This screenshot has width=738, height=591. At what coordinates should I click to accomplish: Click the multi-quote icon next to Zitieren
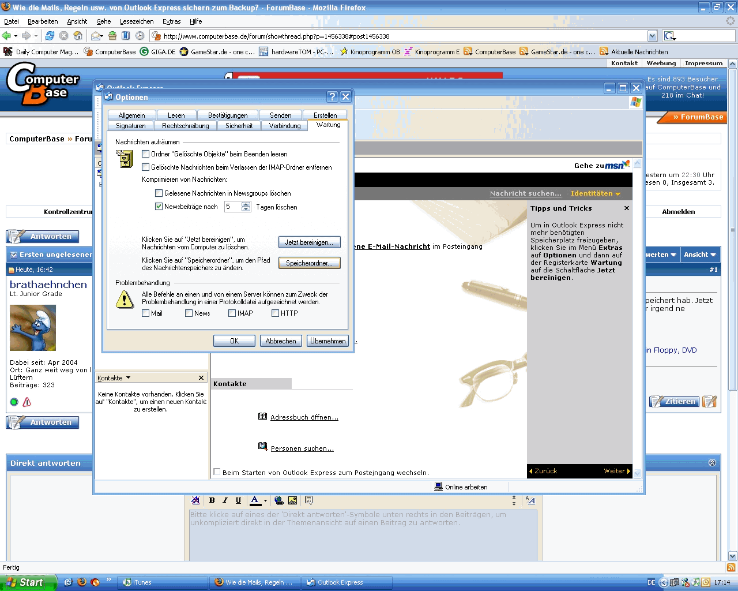pyautogui.click(x=710, y=401)
